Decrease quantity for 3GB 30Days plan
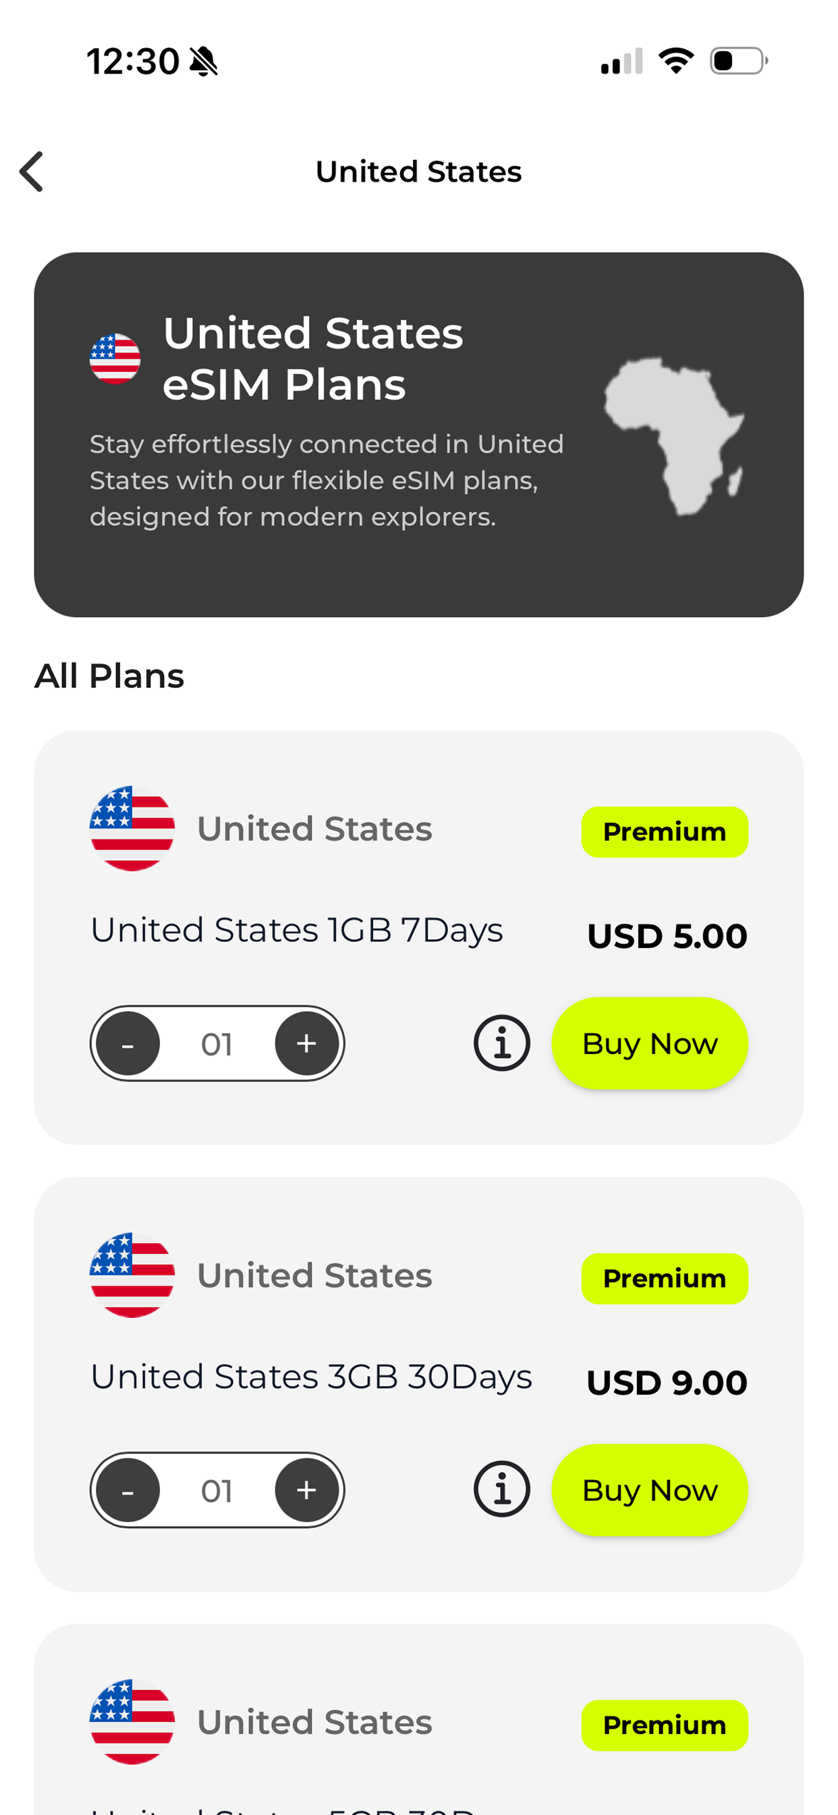The width and height of the screenshot is (838, 1815). pos(128,1490)
